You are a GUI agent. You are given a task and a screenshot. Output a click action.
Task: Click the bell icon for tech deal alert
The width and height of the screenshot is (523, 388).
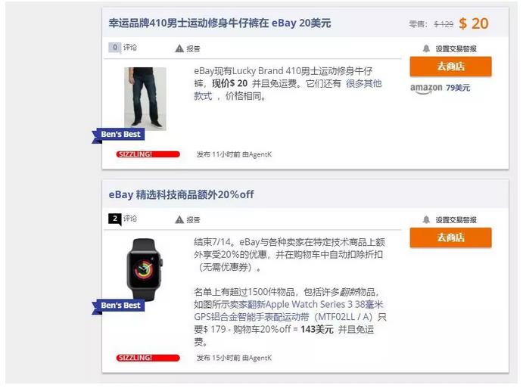click(x=426, y=219)
